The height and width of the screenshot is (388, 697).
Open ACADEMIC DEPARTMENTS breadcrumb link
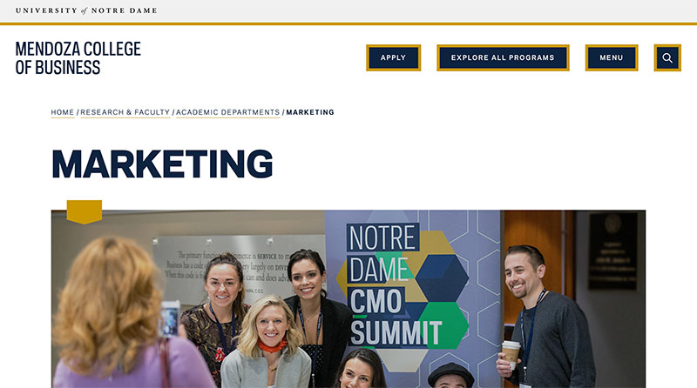point(227,112)
